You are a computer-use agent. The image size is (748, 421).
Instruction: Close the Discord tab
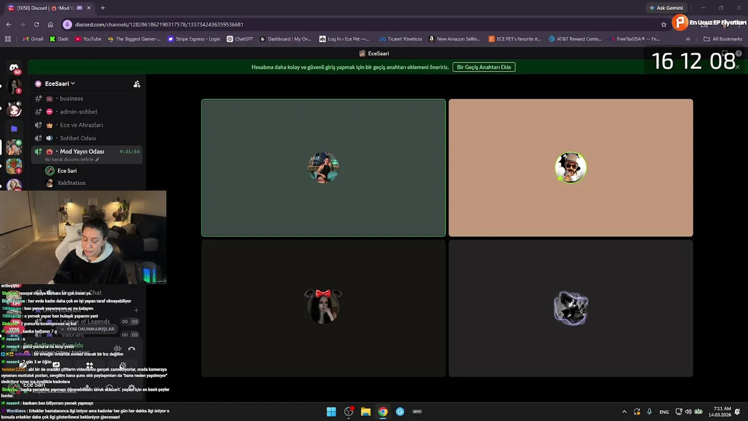[89, 8]
